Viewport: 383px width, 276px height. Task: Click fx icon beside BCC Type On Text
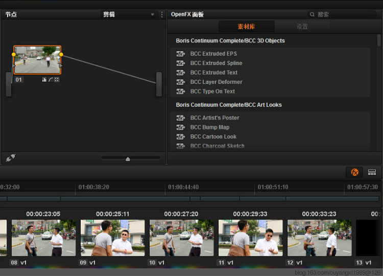(x=180, y=91)
